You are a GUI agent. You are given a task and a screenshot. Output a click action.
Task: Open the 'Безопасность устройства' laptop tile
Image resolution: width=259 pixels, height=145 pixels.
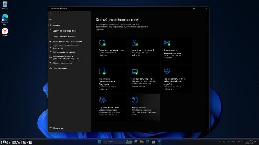point(144,79)
